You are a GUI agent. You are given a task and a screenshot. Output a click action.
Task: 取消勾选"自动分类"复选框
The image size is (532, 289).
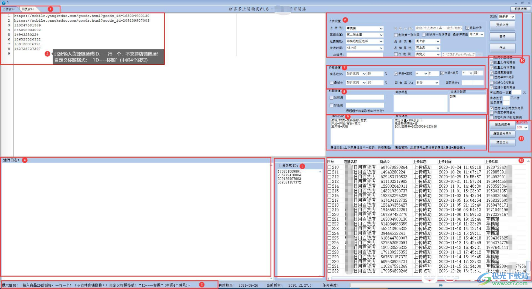467,28
